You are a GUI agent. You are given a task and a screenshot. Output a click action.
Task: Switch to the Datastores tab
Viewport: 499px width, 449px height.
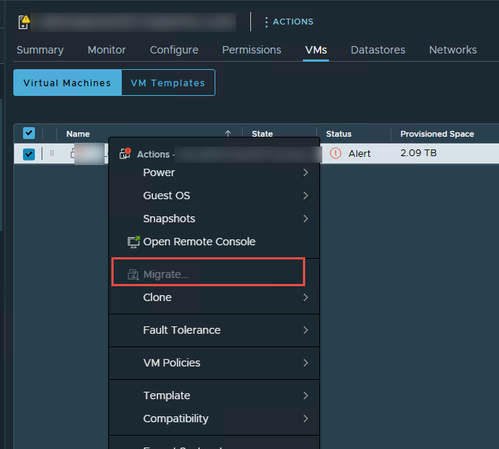pos(378,50)
